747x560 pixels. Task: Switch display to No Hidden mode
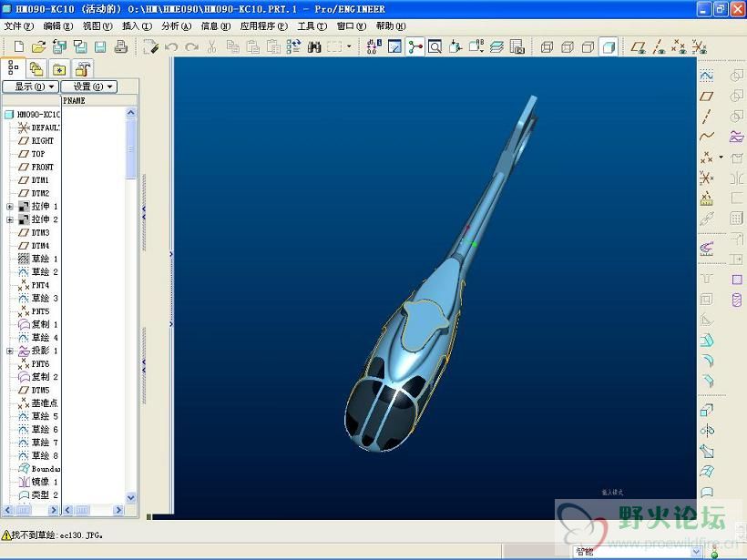pos(588,46)
